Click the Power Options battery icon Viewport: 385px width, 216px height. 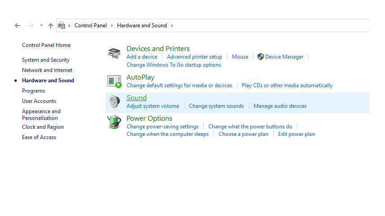[x=114, y=122]
